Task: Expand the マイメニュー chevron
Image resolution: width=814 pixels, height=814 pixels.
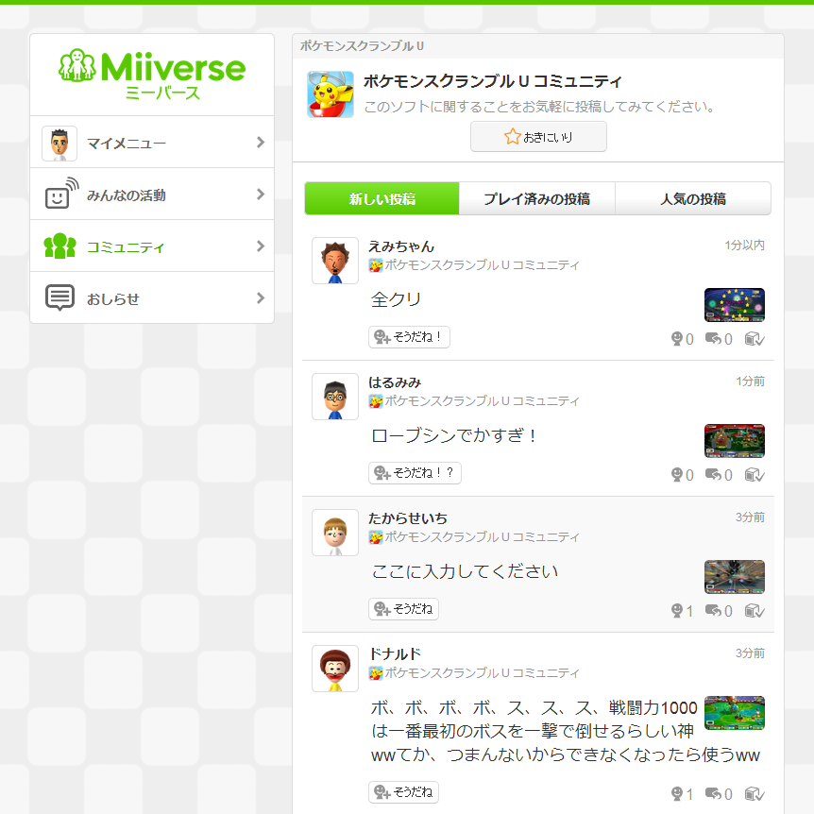Action: 261,143
